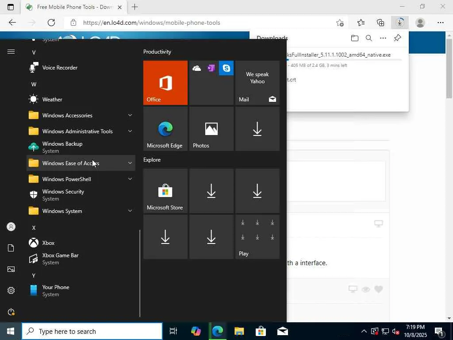453x340 pixels.
Task: Add this page to favorites star
Action: 340,23
